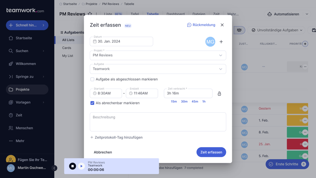Select Projekte folder in sidebar
The height and width of the screenshot is (178, 316).
click(27, 89)
